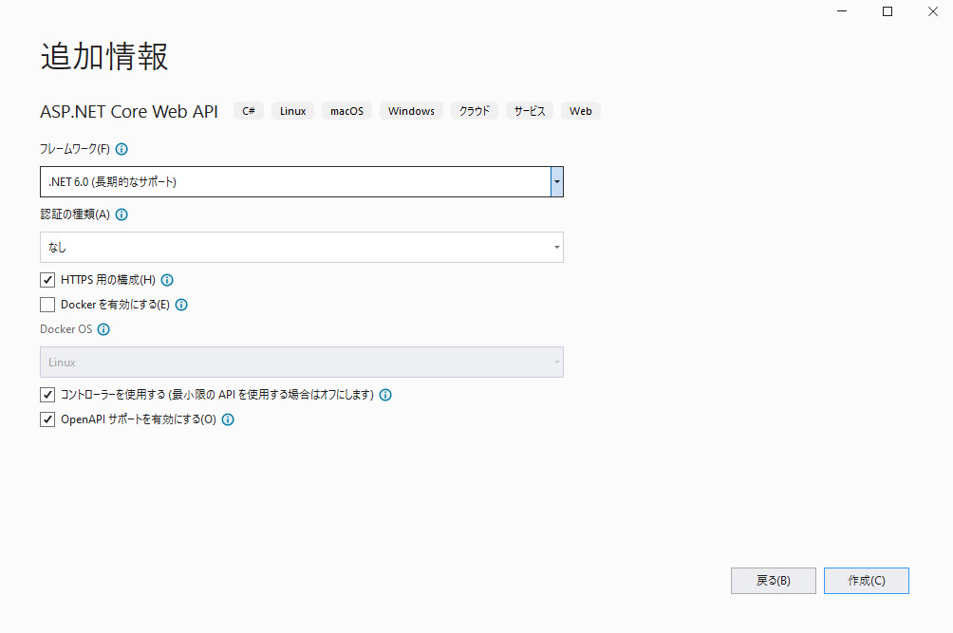Open the フレームワーク dropdown arrow
The image size is (953, 633).
click(556, 181)
